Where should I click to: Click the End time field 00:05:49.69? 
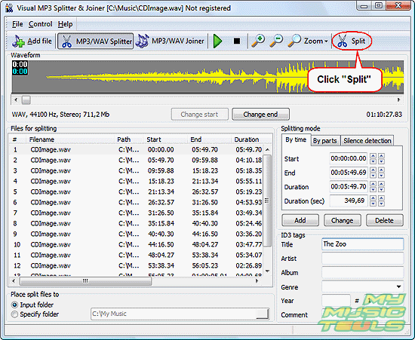coord(349,173)
